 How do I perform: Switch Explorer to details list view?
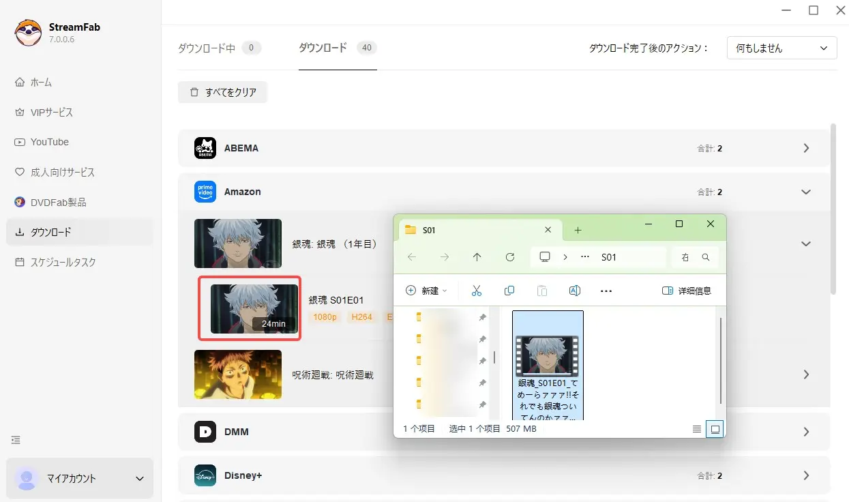tap(696, 429)
